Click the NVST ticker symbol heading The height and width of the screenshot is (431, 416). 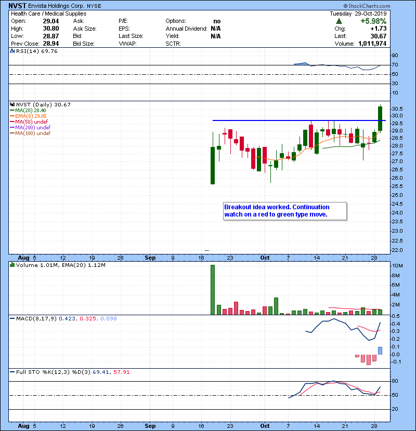[x=17, y=6]
